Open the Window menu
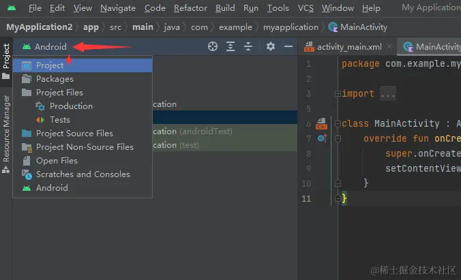Viewport: 461px width, 280px height. click(338, 8)
